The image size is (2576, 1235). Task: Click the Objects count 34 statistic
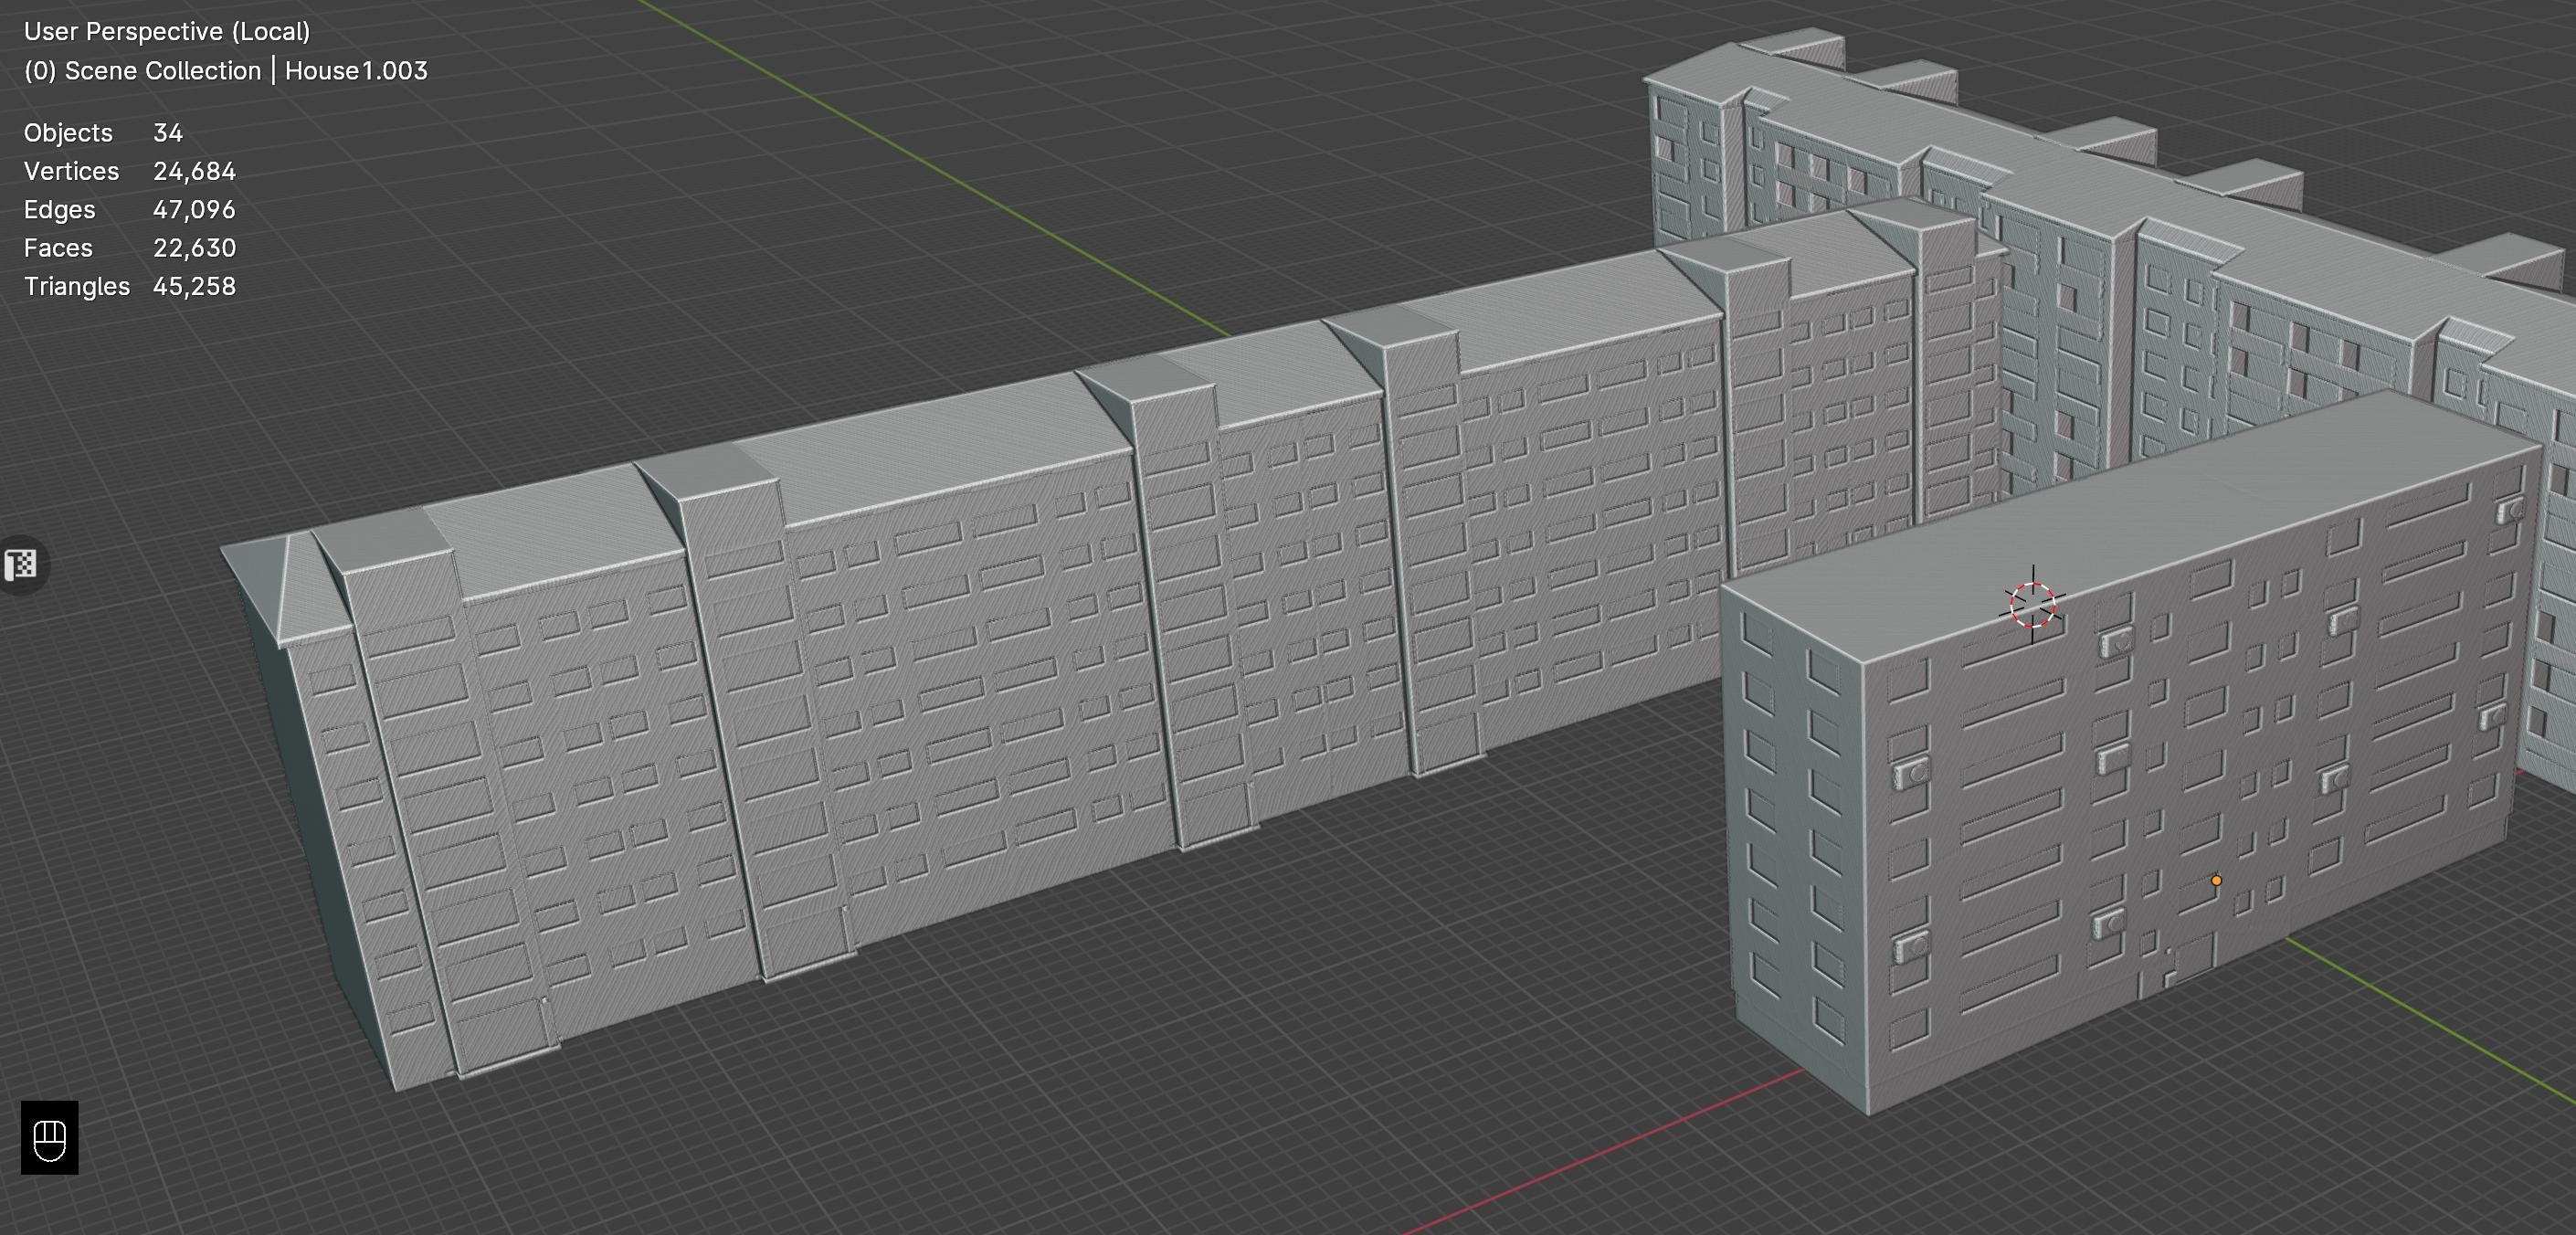167,133
